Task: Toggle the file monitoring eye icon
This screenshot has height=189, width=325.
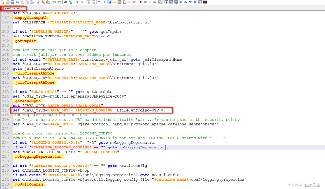Action: [134, 2]
